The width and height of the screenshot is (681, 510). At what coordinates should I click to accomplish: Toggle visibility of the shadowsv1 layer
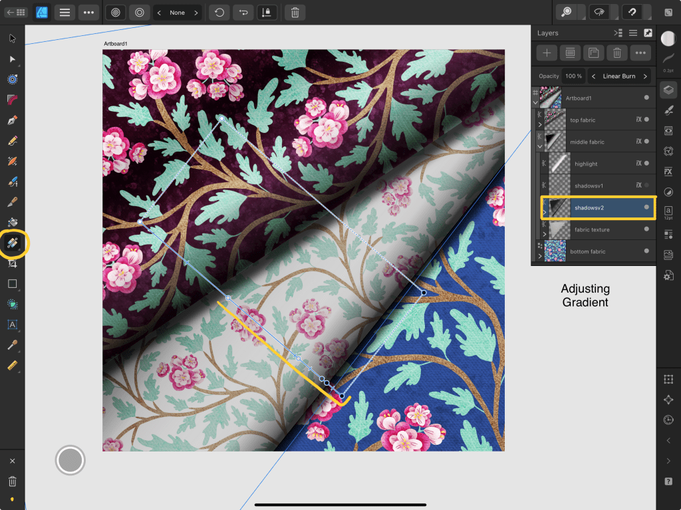[x=646, y=185]
